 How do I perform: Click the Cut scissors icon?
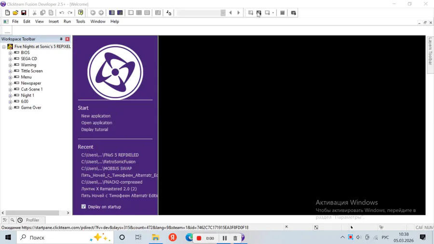[x=34, y=13]
